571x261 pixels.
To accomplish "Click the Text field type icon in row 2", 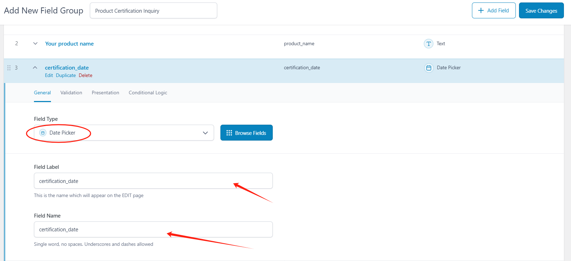I will coord(428,44).
